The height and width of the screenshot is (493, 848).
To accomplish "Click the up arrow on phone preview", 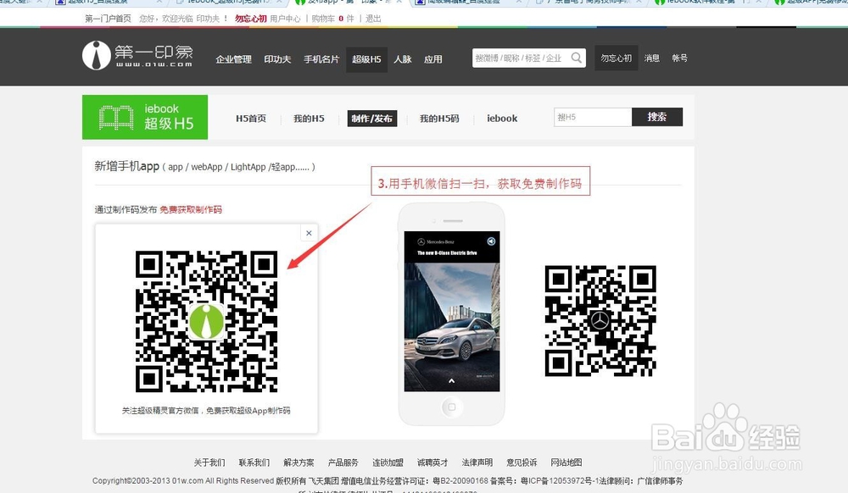I will point(452,380).
